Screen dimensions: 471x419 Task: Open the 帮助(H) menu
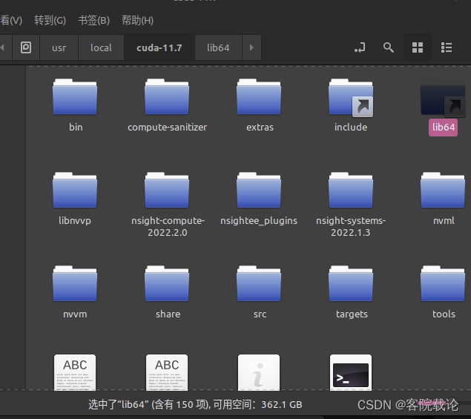pos(137,20)
